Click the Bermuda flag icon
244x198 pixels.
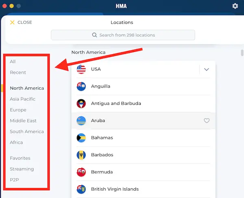tap(81, 172)
